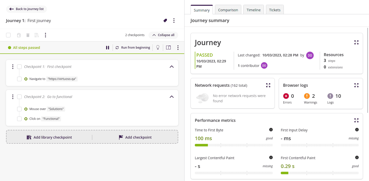Select the side-by-side view icon

click(x=168, y=47)
